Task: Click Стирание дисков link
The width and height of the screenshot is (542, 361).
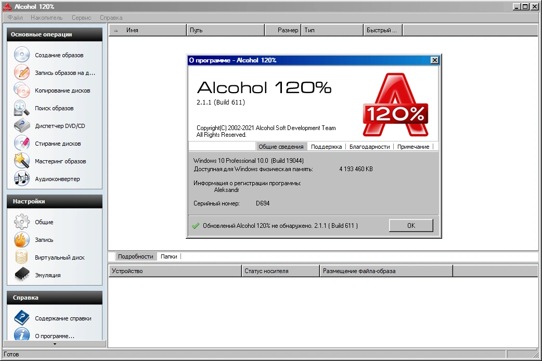Action: (58, 144)
